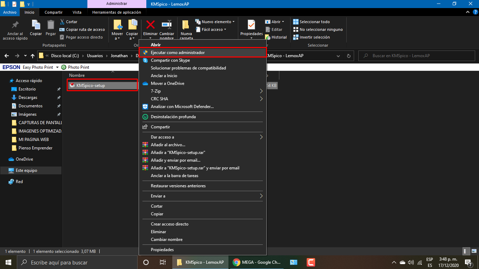The height and width of the screenshot is (269, 479).
Task: Click Editar in the ribbon
Action: point(274,29)
